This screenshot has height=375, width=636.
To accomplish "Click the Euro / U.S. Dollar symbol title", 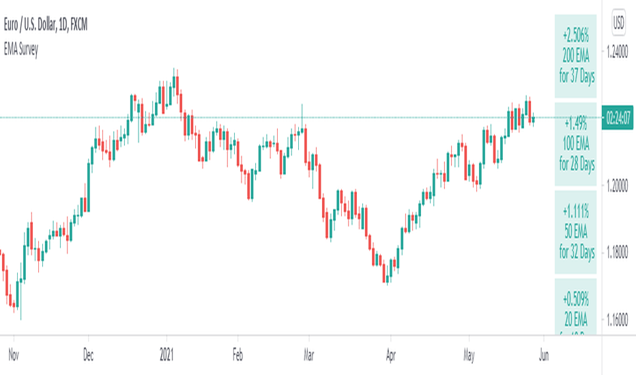I will tap(46, 25).
